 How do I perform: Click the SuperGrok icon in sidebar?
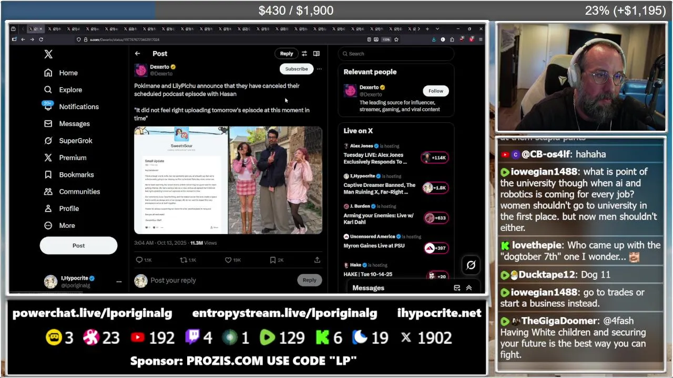[48, 141]
